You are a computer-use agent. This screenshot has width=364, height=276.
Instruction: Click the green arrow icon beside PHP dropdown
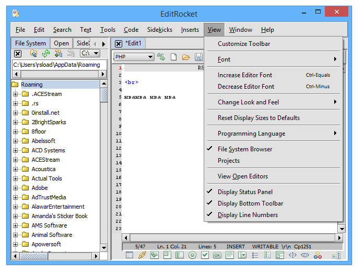coord(161,57)
